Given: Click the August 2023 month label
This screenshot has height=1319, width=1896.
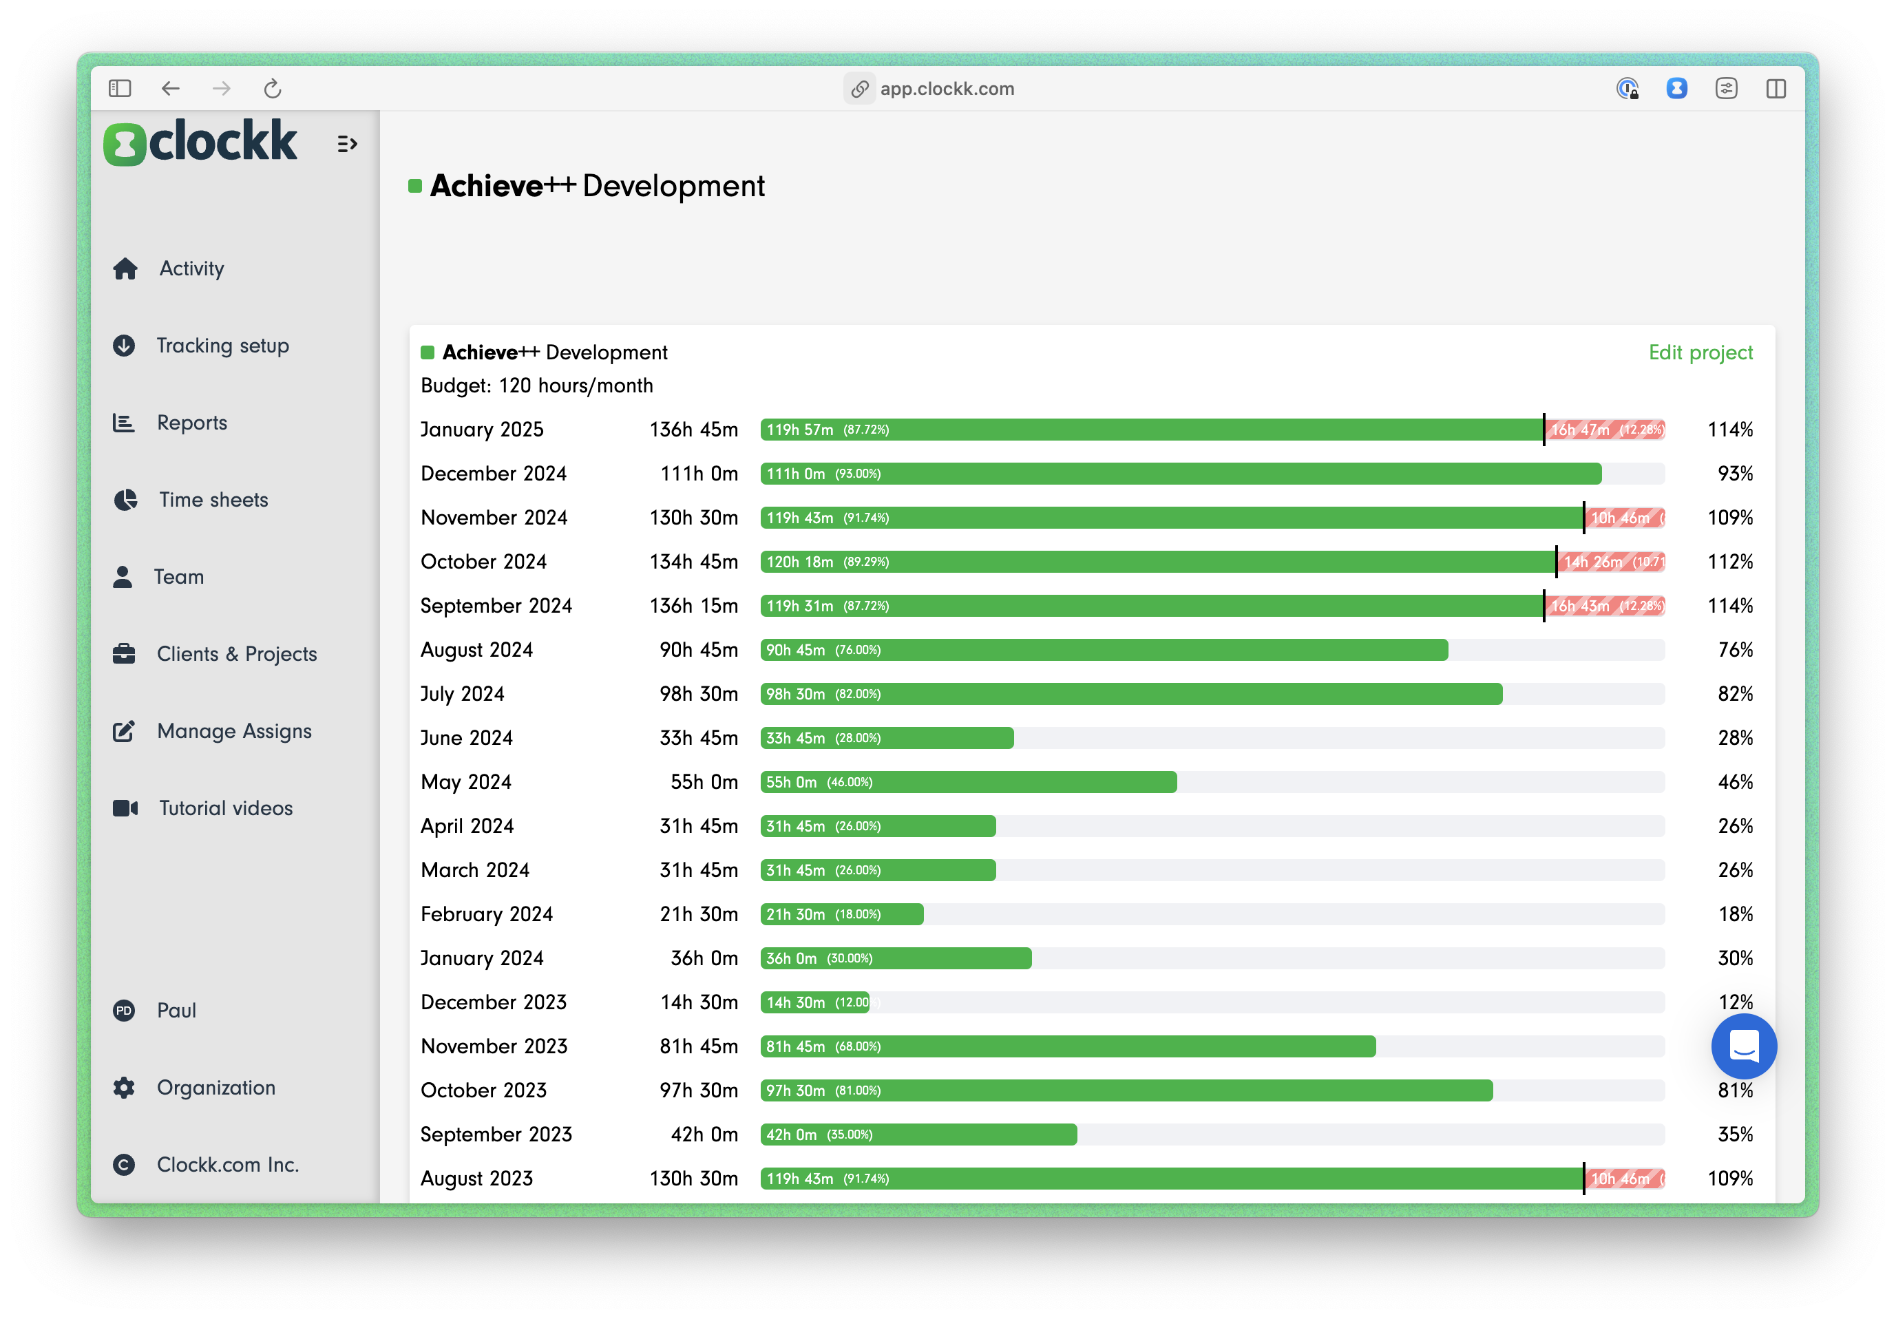Looking at the screenshot, I should (x=476, y=1179).
